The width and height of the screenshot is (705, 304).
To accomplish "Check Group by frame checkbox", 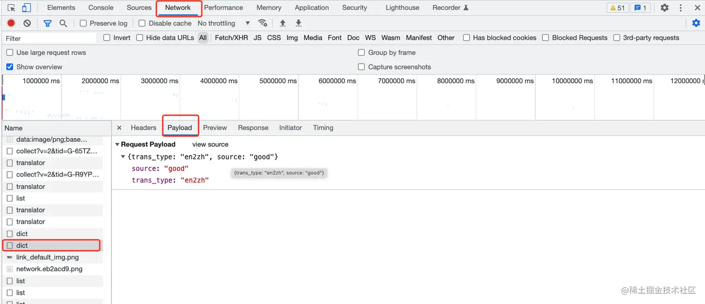I will [x=361, y=53].
